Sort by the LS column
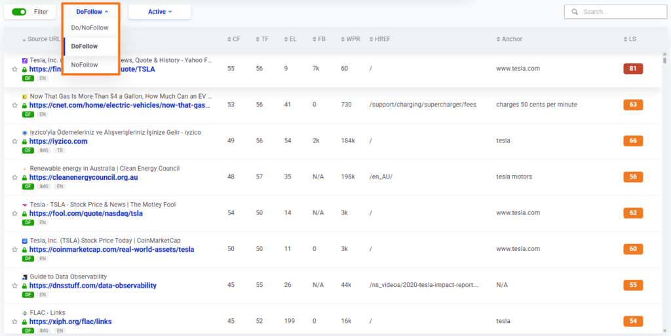The width and height of the screenshot is (671, 336). [x=630, y=39]
